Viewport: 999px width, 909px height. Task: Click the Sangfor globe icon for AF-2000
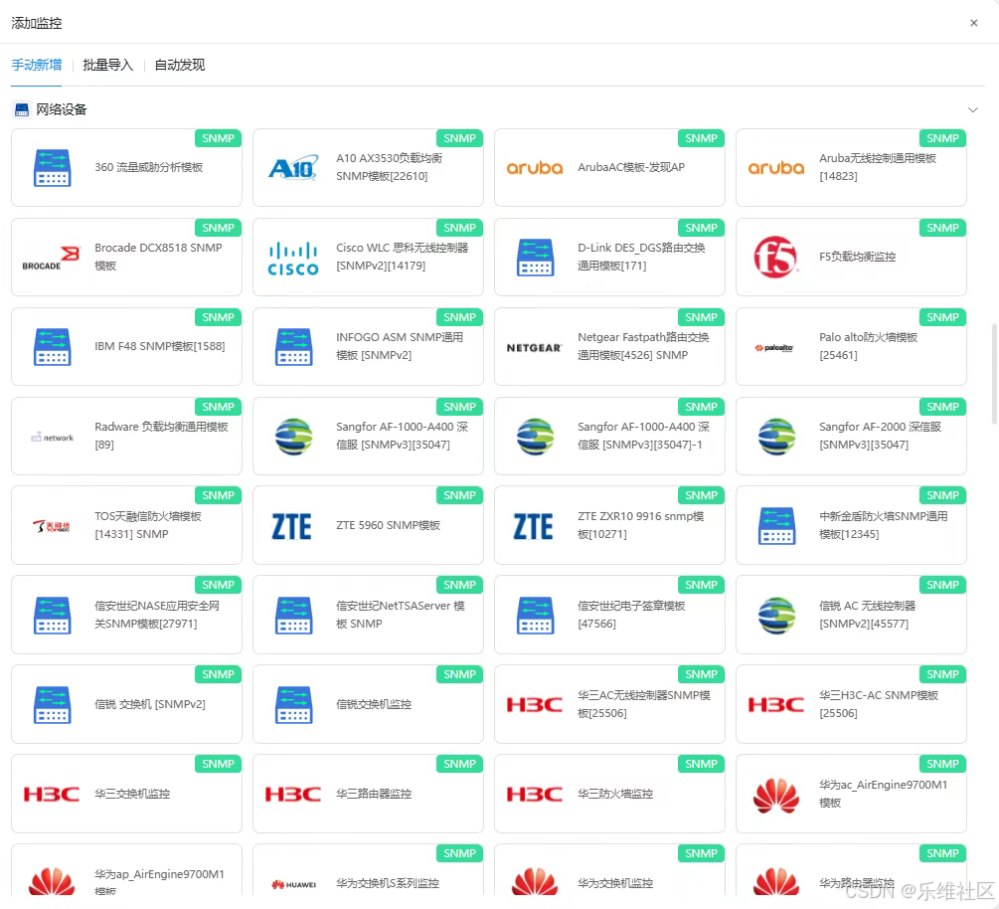pos(776,437)
